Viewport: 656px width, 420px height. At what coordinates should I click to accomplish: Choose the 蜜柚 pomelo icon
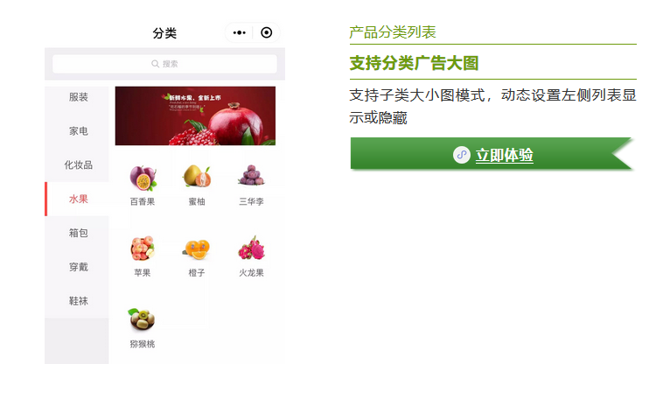[x=197, y=176]
